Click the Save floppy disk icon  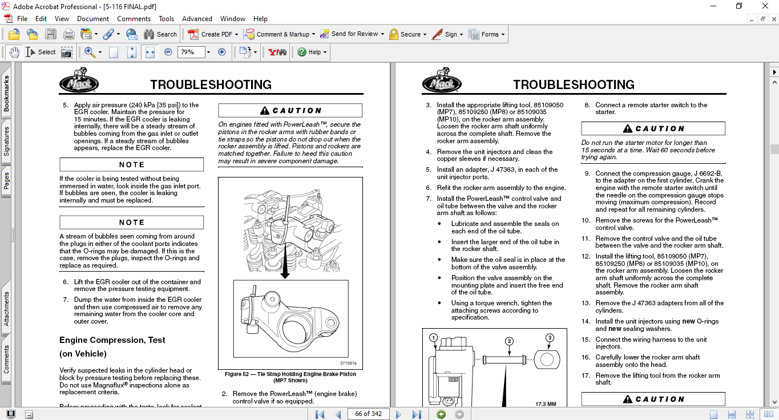click(x=51, y=34)
